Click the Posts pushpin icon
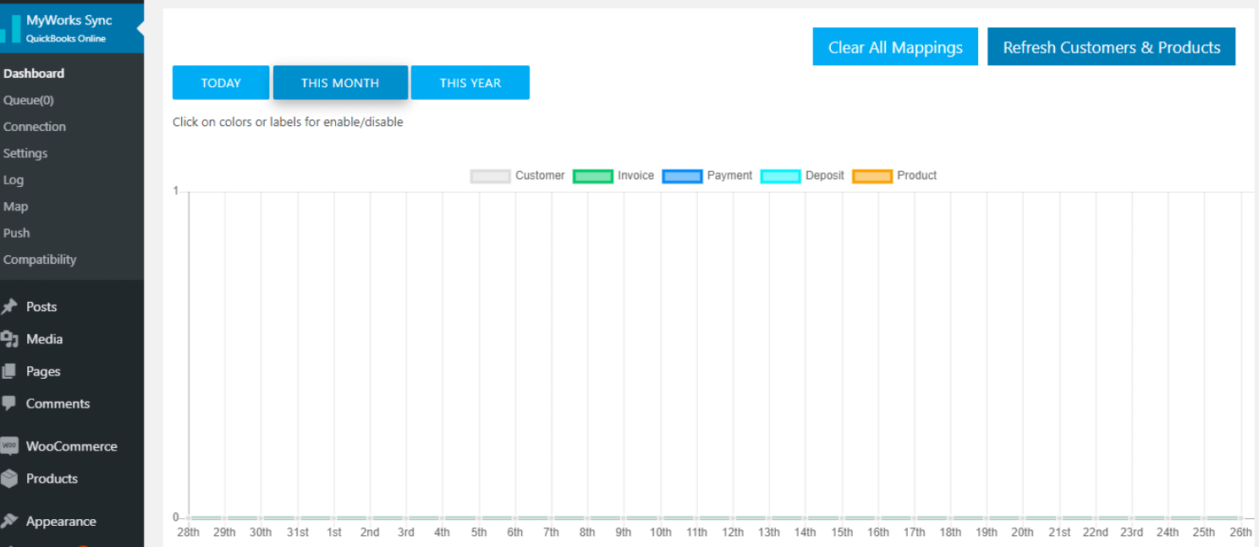 [9, 307]
